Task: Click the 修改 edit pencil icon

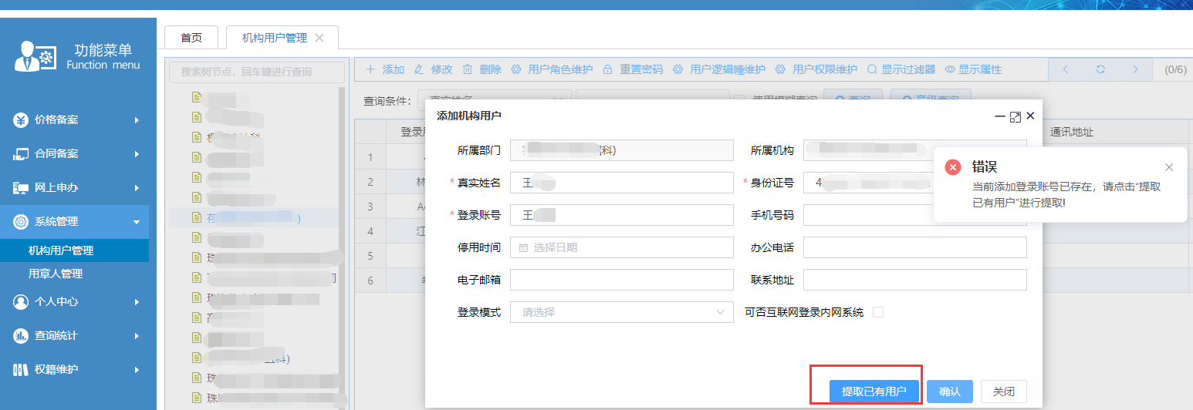Action: click(419, 69)
